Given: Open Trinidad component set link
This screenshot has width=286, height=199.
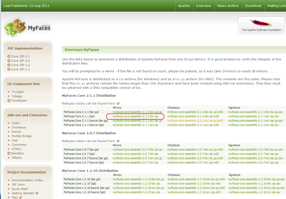Looking at the screenshot, I should coord(18,92).
